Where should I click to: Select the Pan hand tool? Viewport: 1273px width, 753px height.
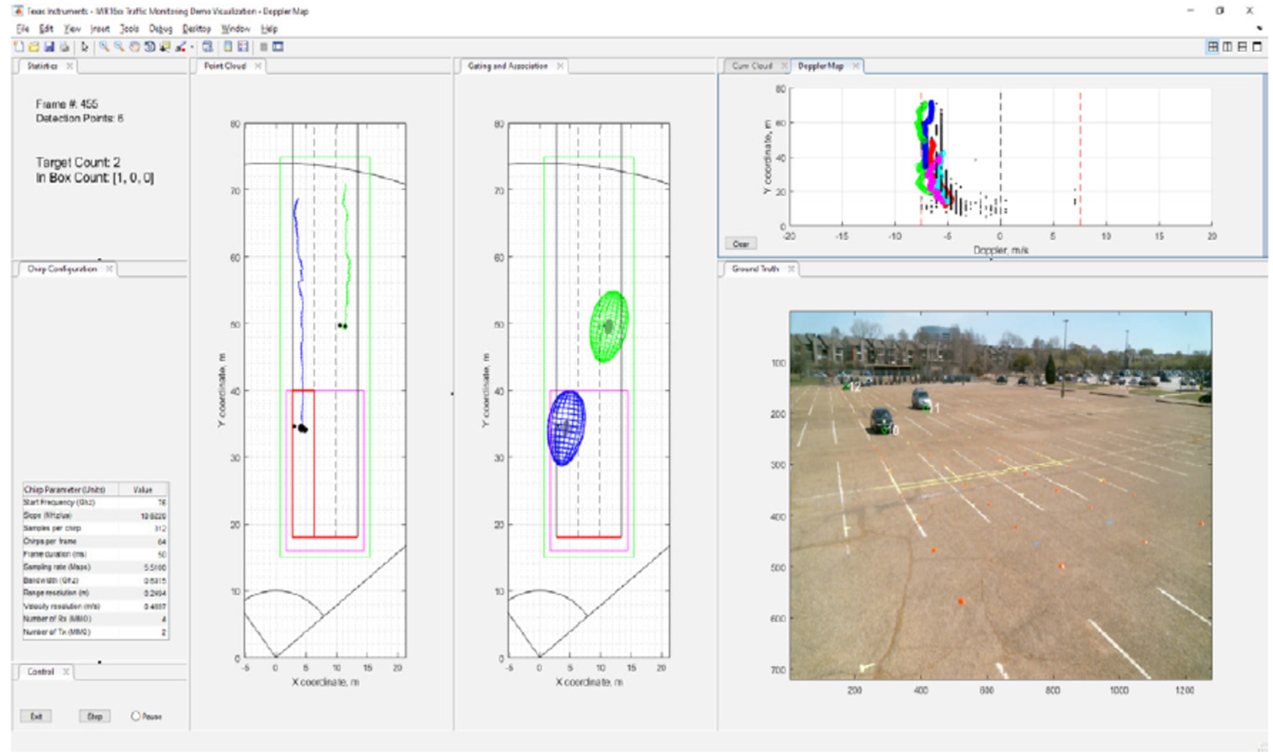135,46
